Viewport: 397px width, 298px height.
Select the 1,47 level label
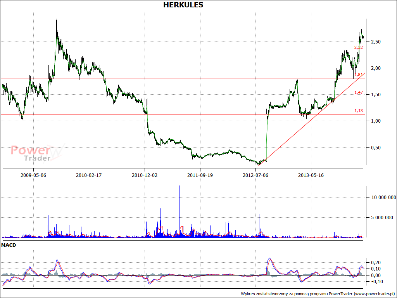(359, 92)
